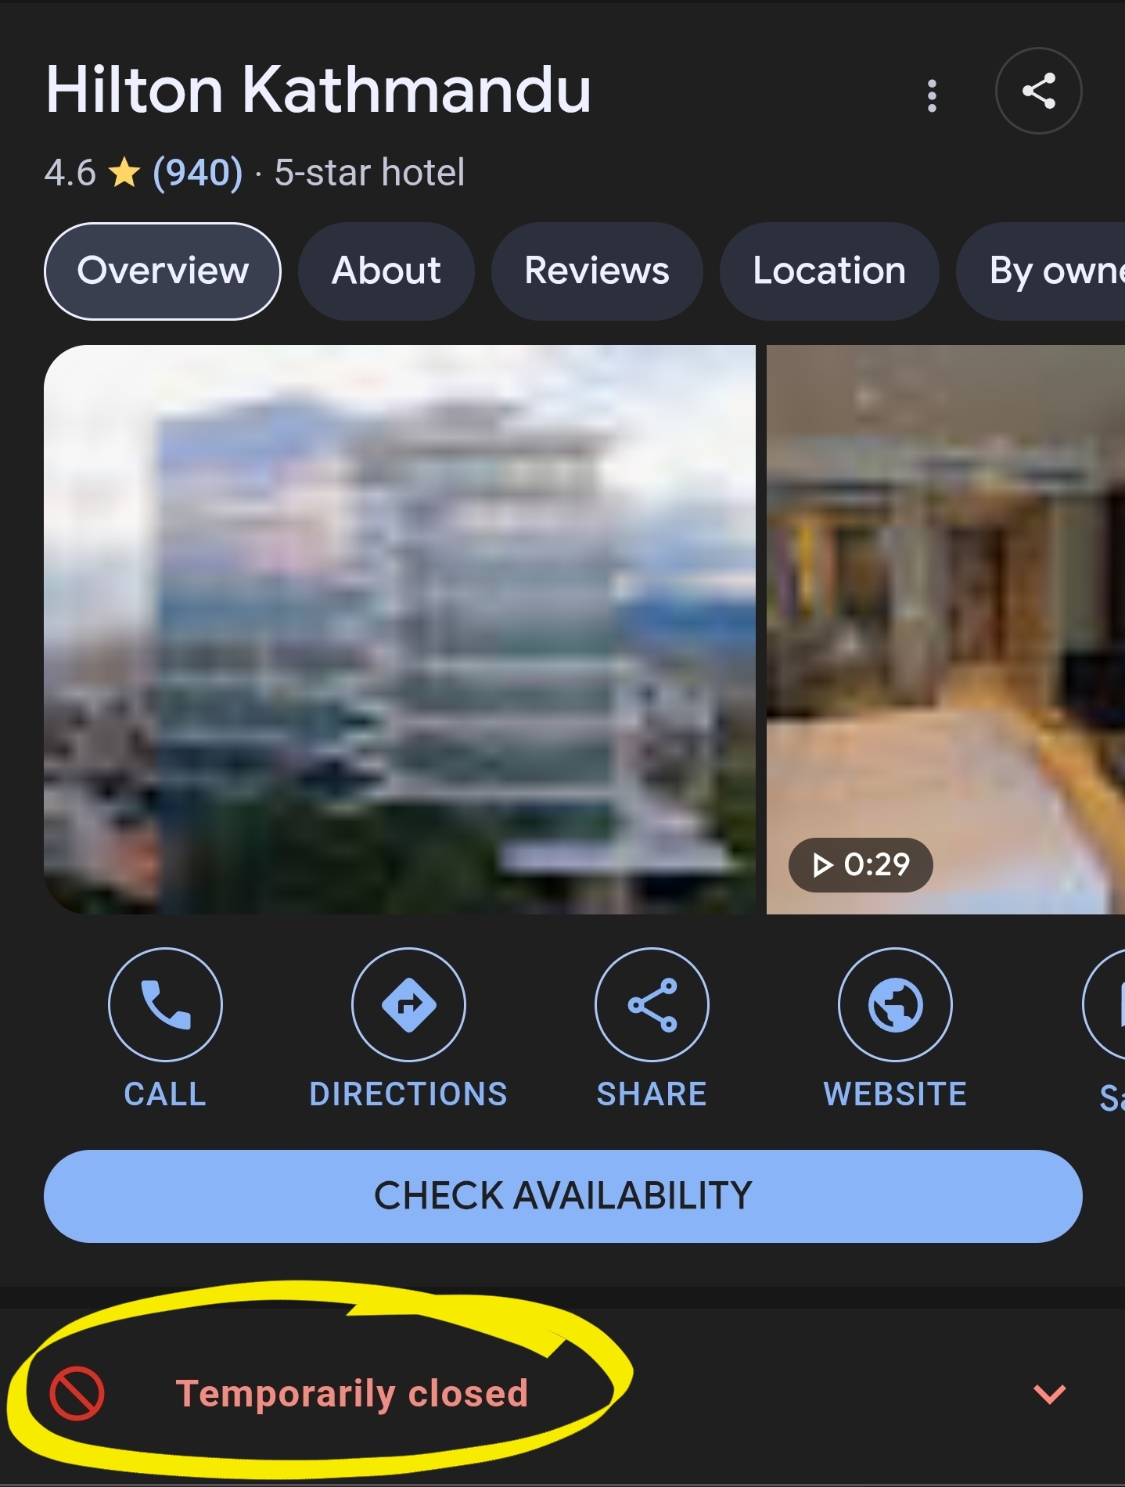Image resolution: width=1125 pixels, height=1487 pixels.
Task: Tap the Check Availability button
Action: (562, 1196)
